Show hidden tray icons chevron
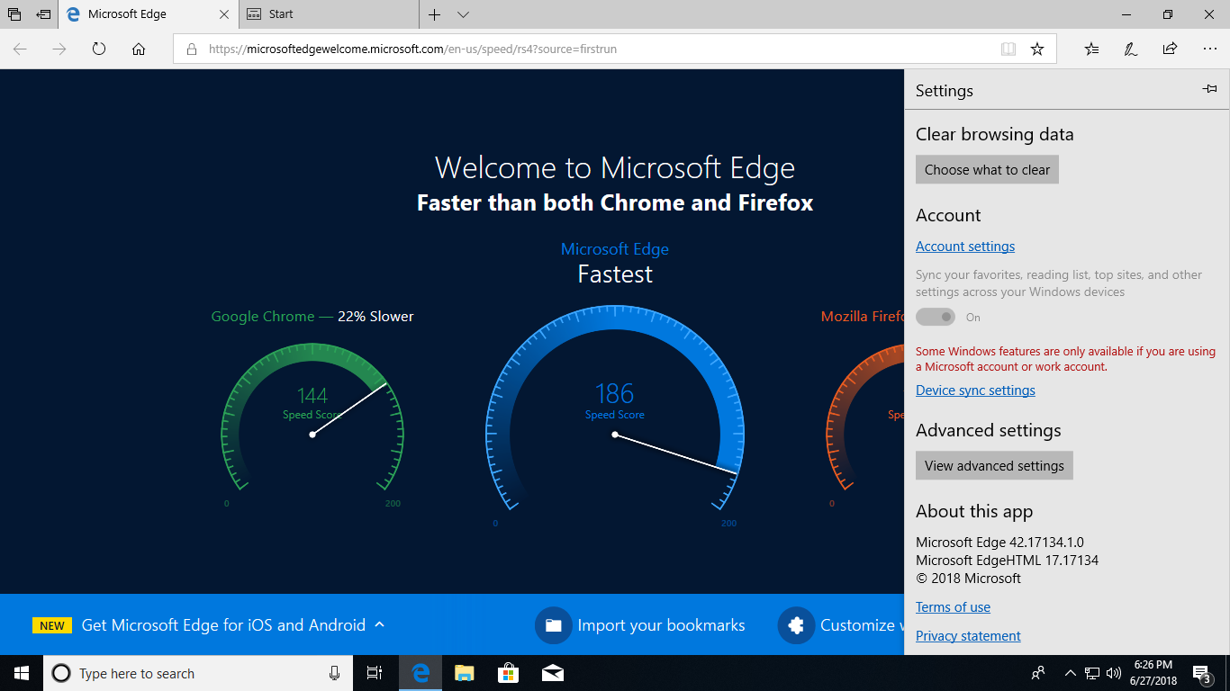This screenshot has height=691, width=1230. click(x=1071, y=673)
